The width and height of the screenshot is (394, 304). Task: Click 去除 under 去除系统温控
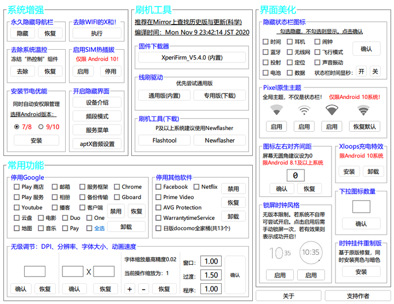coord(22,71)
